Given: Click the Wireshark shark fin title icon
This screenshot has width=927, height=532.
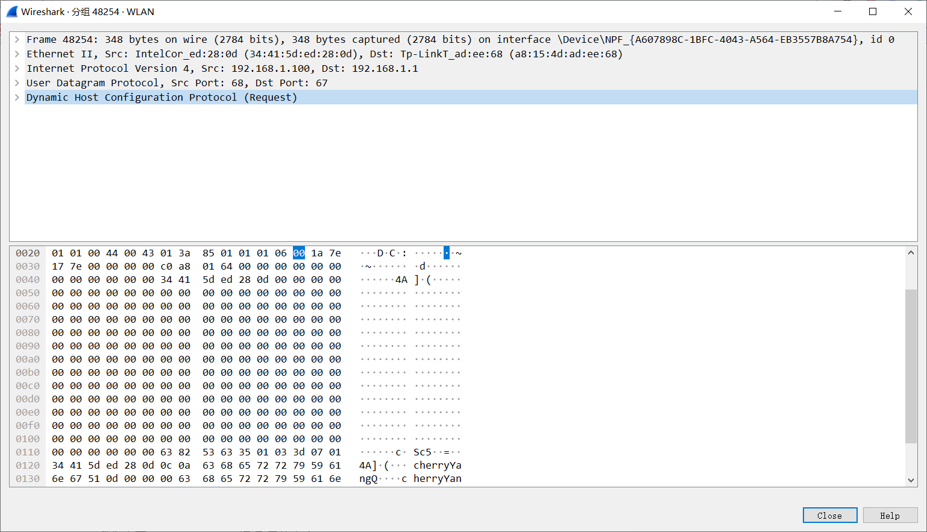Looking at the screenshot, I should (11, 11).
